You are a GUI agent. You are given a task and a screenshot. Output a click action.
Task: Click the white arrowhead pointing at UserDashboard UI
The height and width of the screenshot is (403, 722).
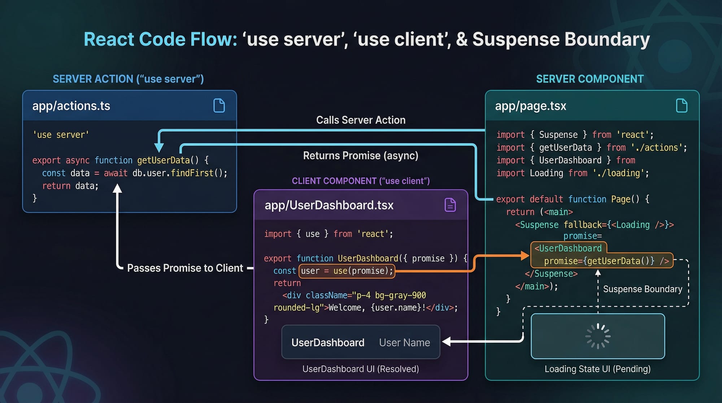[447, 341]
